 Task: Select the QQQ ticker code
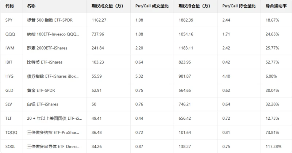pyautogui.click(x=9, y=34)
